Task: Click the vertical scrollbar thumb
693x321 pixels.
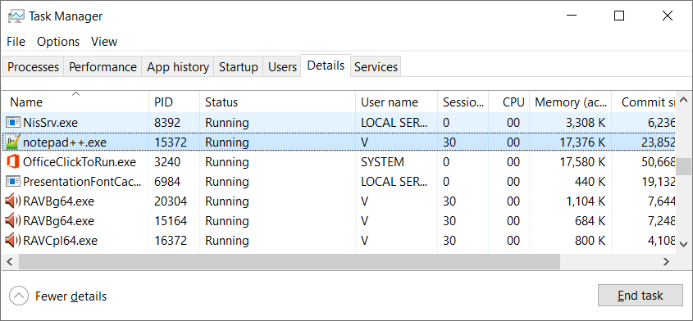Action: tap(683, 166)
